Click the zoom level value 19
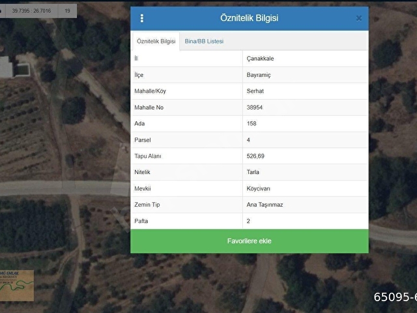Image resolution: width=417 pixels, height=313 pixels. pos(68,11)
